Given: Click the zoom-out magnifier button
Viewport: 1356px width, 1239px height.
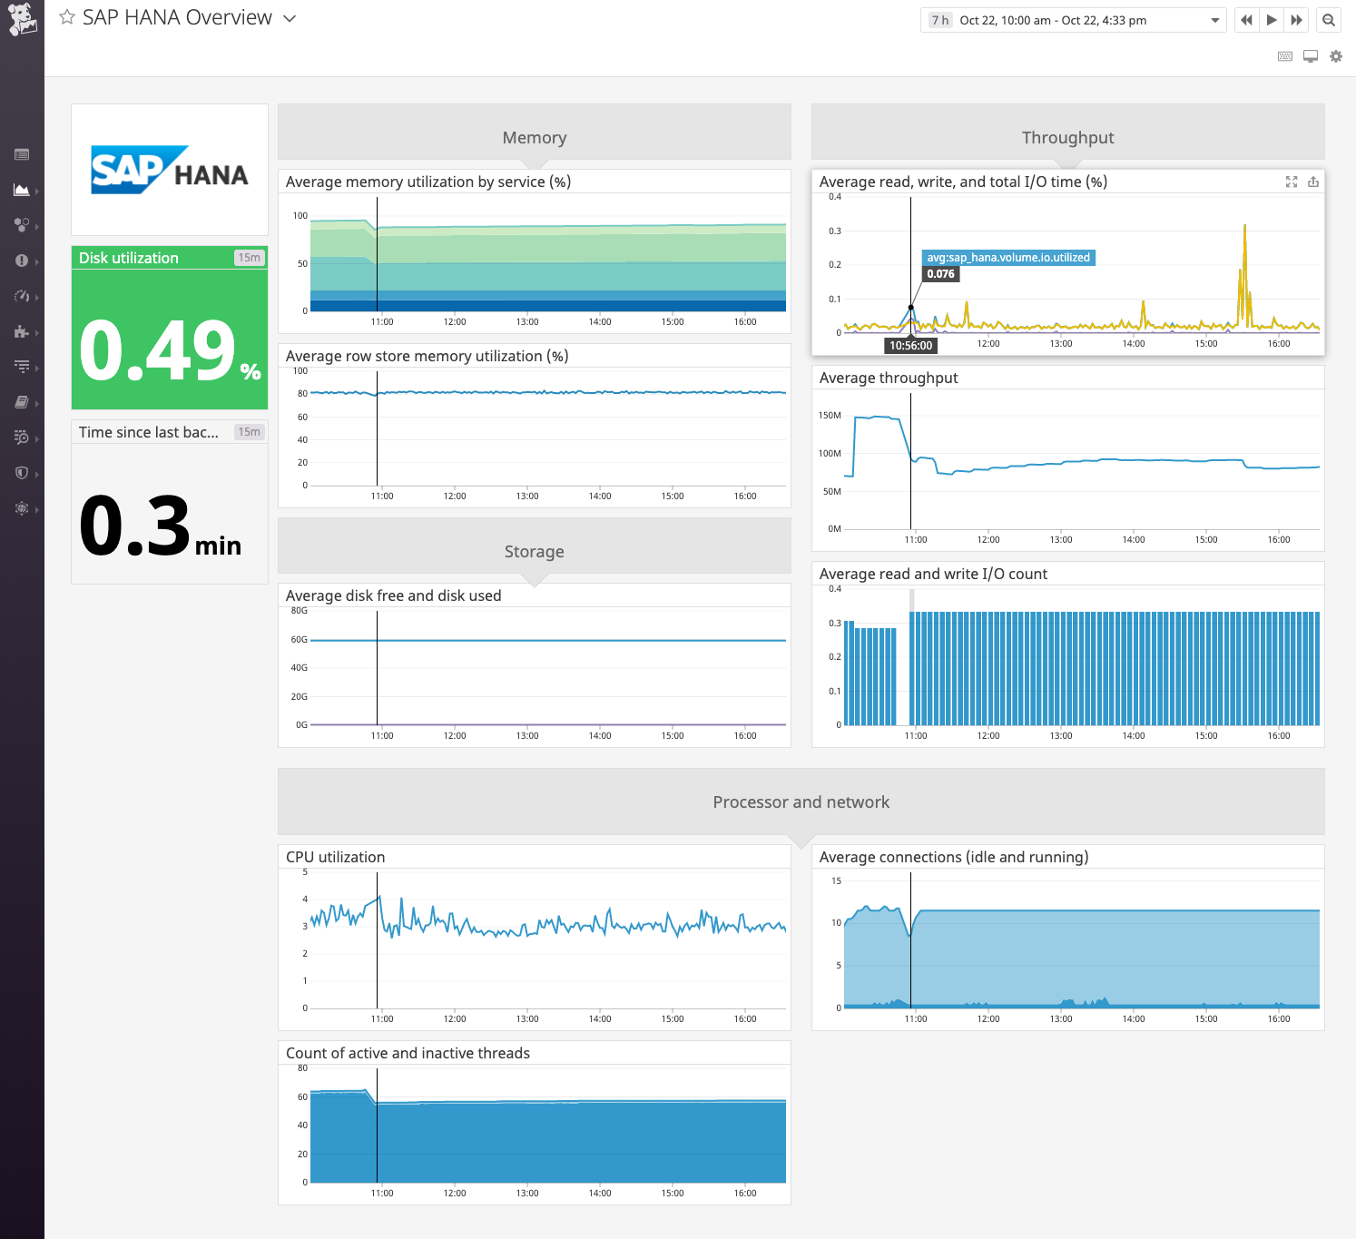Looking at the screenshot, I should coord(1328,19).
